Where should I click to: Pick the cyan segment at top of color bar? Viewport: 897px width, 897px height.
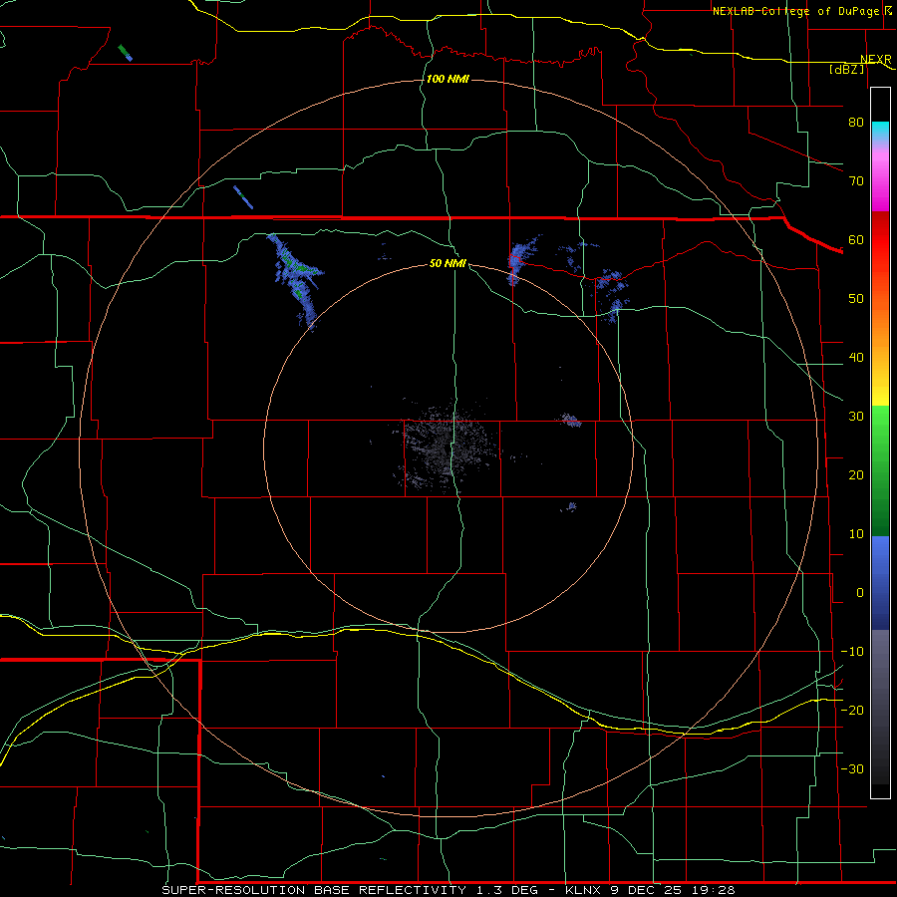pyautogui.click(x=880, y=132)
